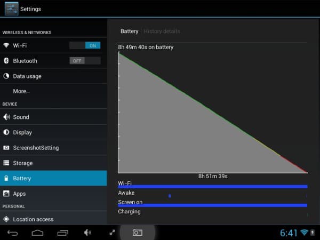Select the highlighted Battery entry
Viewport: 320px width, 240px height.
(x=53, y=178)
